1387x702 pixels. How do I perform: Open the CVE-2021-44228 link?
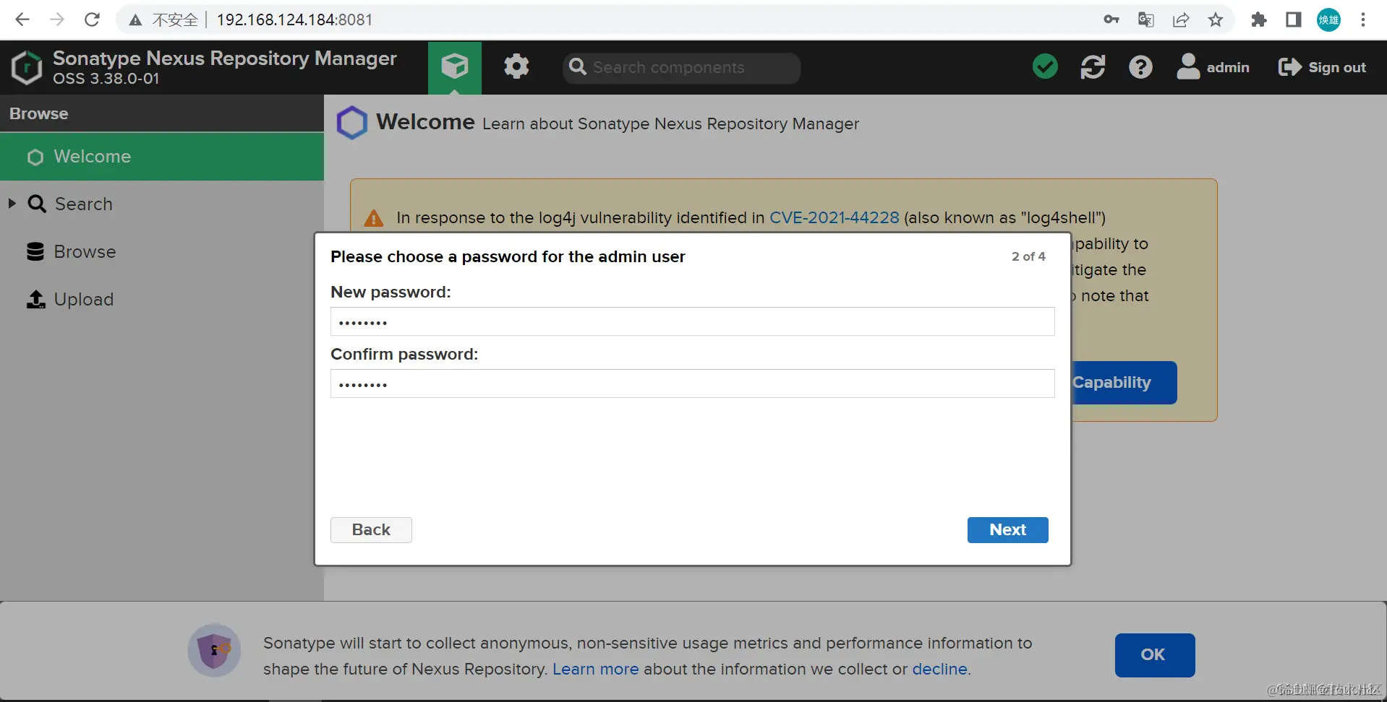tap(834, 217)
